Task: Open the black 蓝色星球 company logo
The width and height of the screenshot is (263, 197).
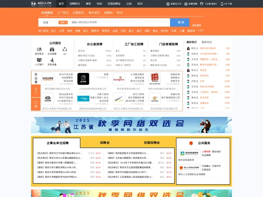Action: (x=83, y=79)
